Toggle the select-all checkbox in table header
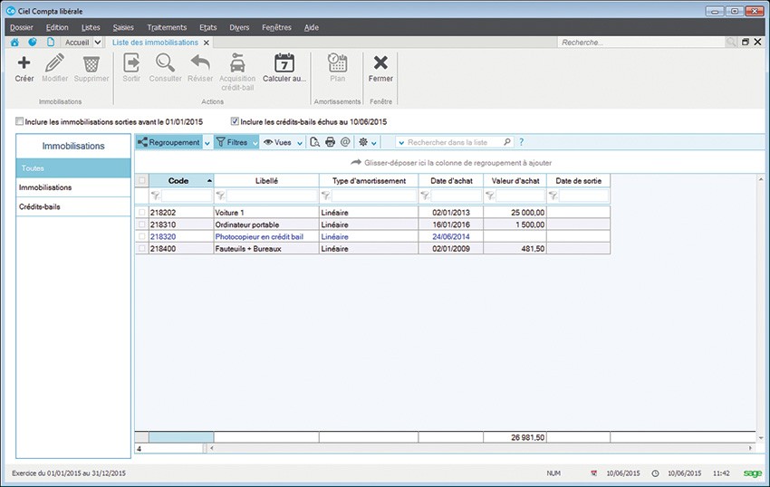 point(142,180)
